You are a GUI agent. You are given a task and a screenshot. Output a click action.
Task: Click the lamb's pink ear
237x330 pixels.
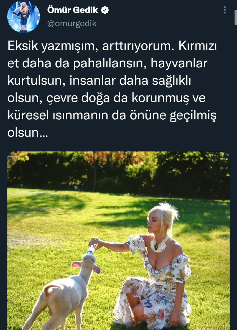pos(77,265)
